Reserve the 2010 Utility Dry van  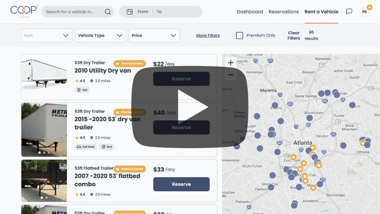pos(181,79)
